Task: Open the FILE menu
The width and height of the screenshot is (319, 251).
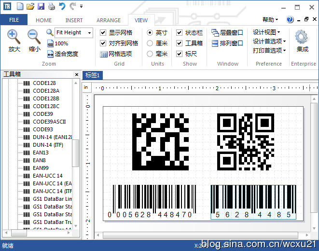Action: tap(14, 20)
